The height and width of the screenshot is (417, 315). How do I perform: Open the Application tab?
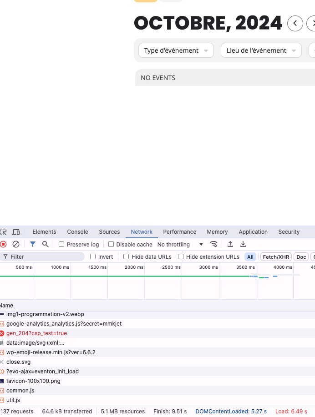pyautogui.click(x=253, y=232)
